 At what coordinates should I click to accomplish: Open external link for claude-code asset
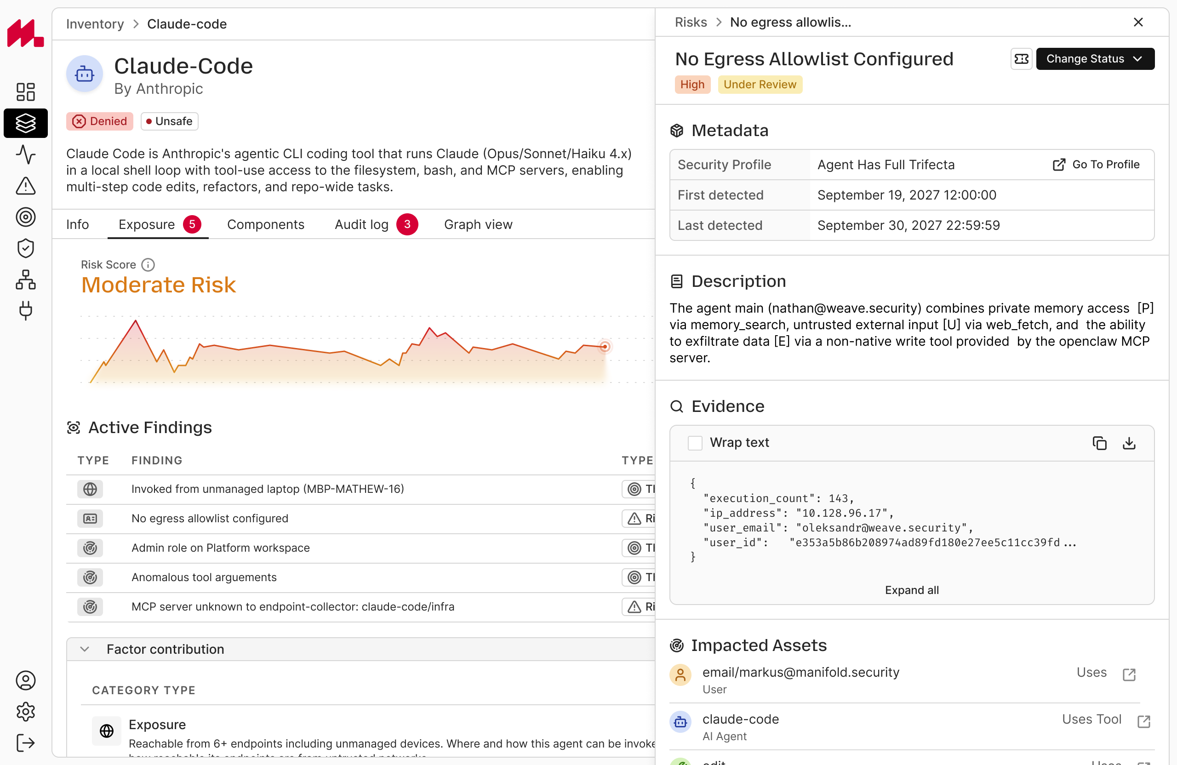coord(1144,721)
